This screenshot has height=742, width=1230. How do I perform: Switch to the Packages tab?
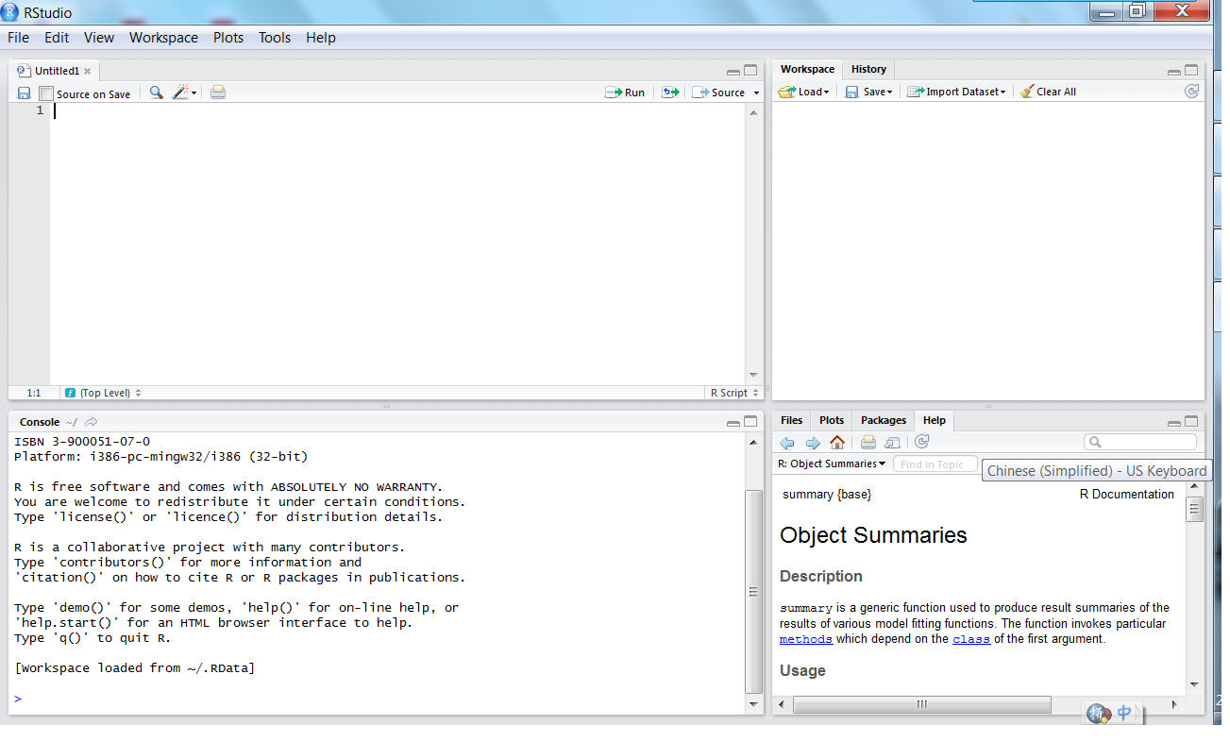[884, 420]
